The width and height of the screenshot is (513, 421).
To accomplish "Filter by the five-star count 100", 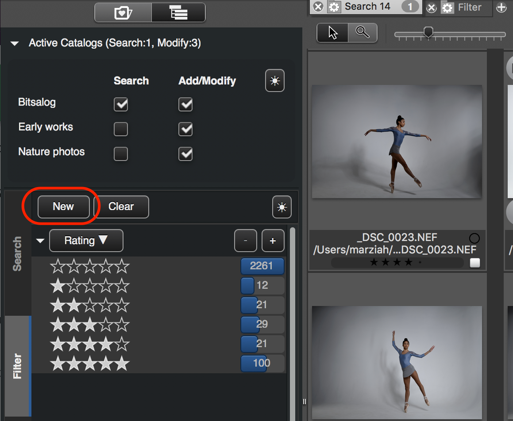I will click(x=262, y=363).
